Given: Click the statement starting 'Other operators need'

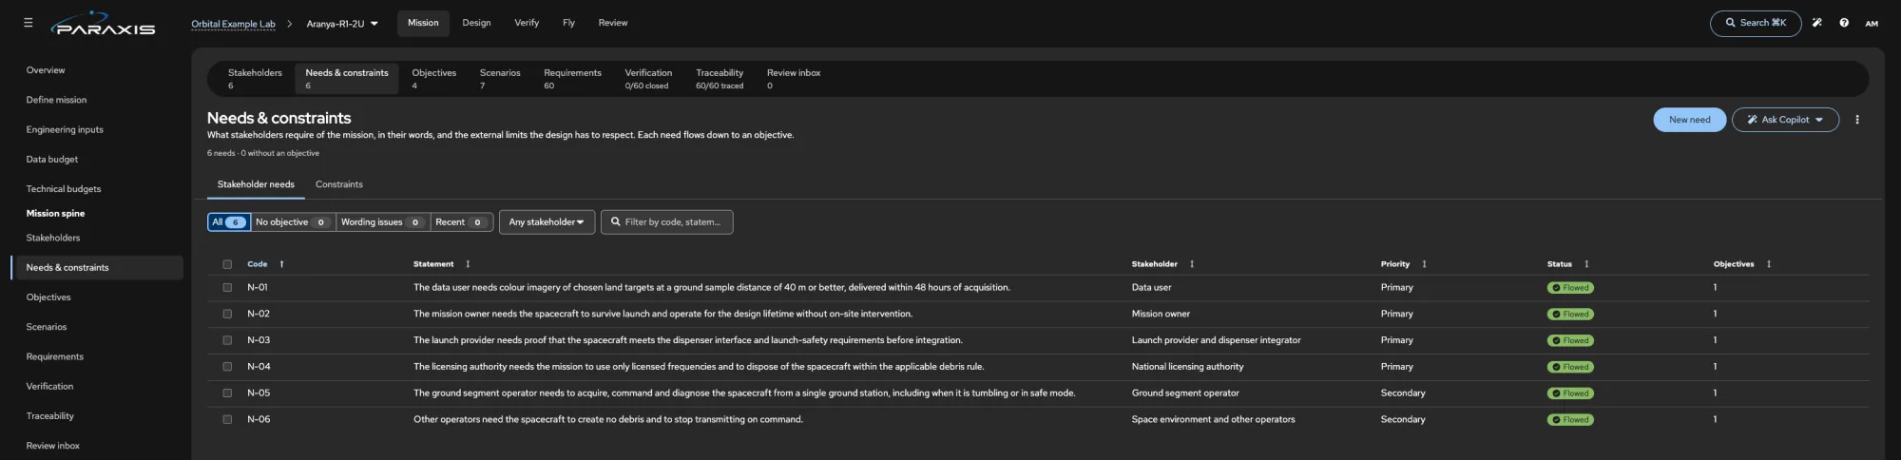Looking at the screenshot, I should click(x=608, y=419).
